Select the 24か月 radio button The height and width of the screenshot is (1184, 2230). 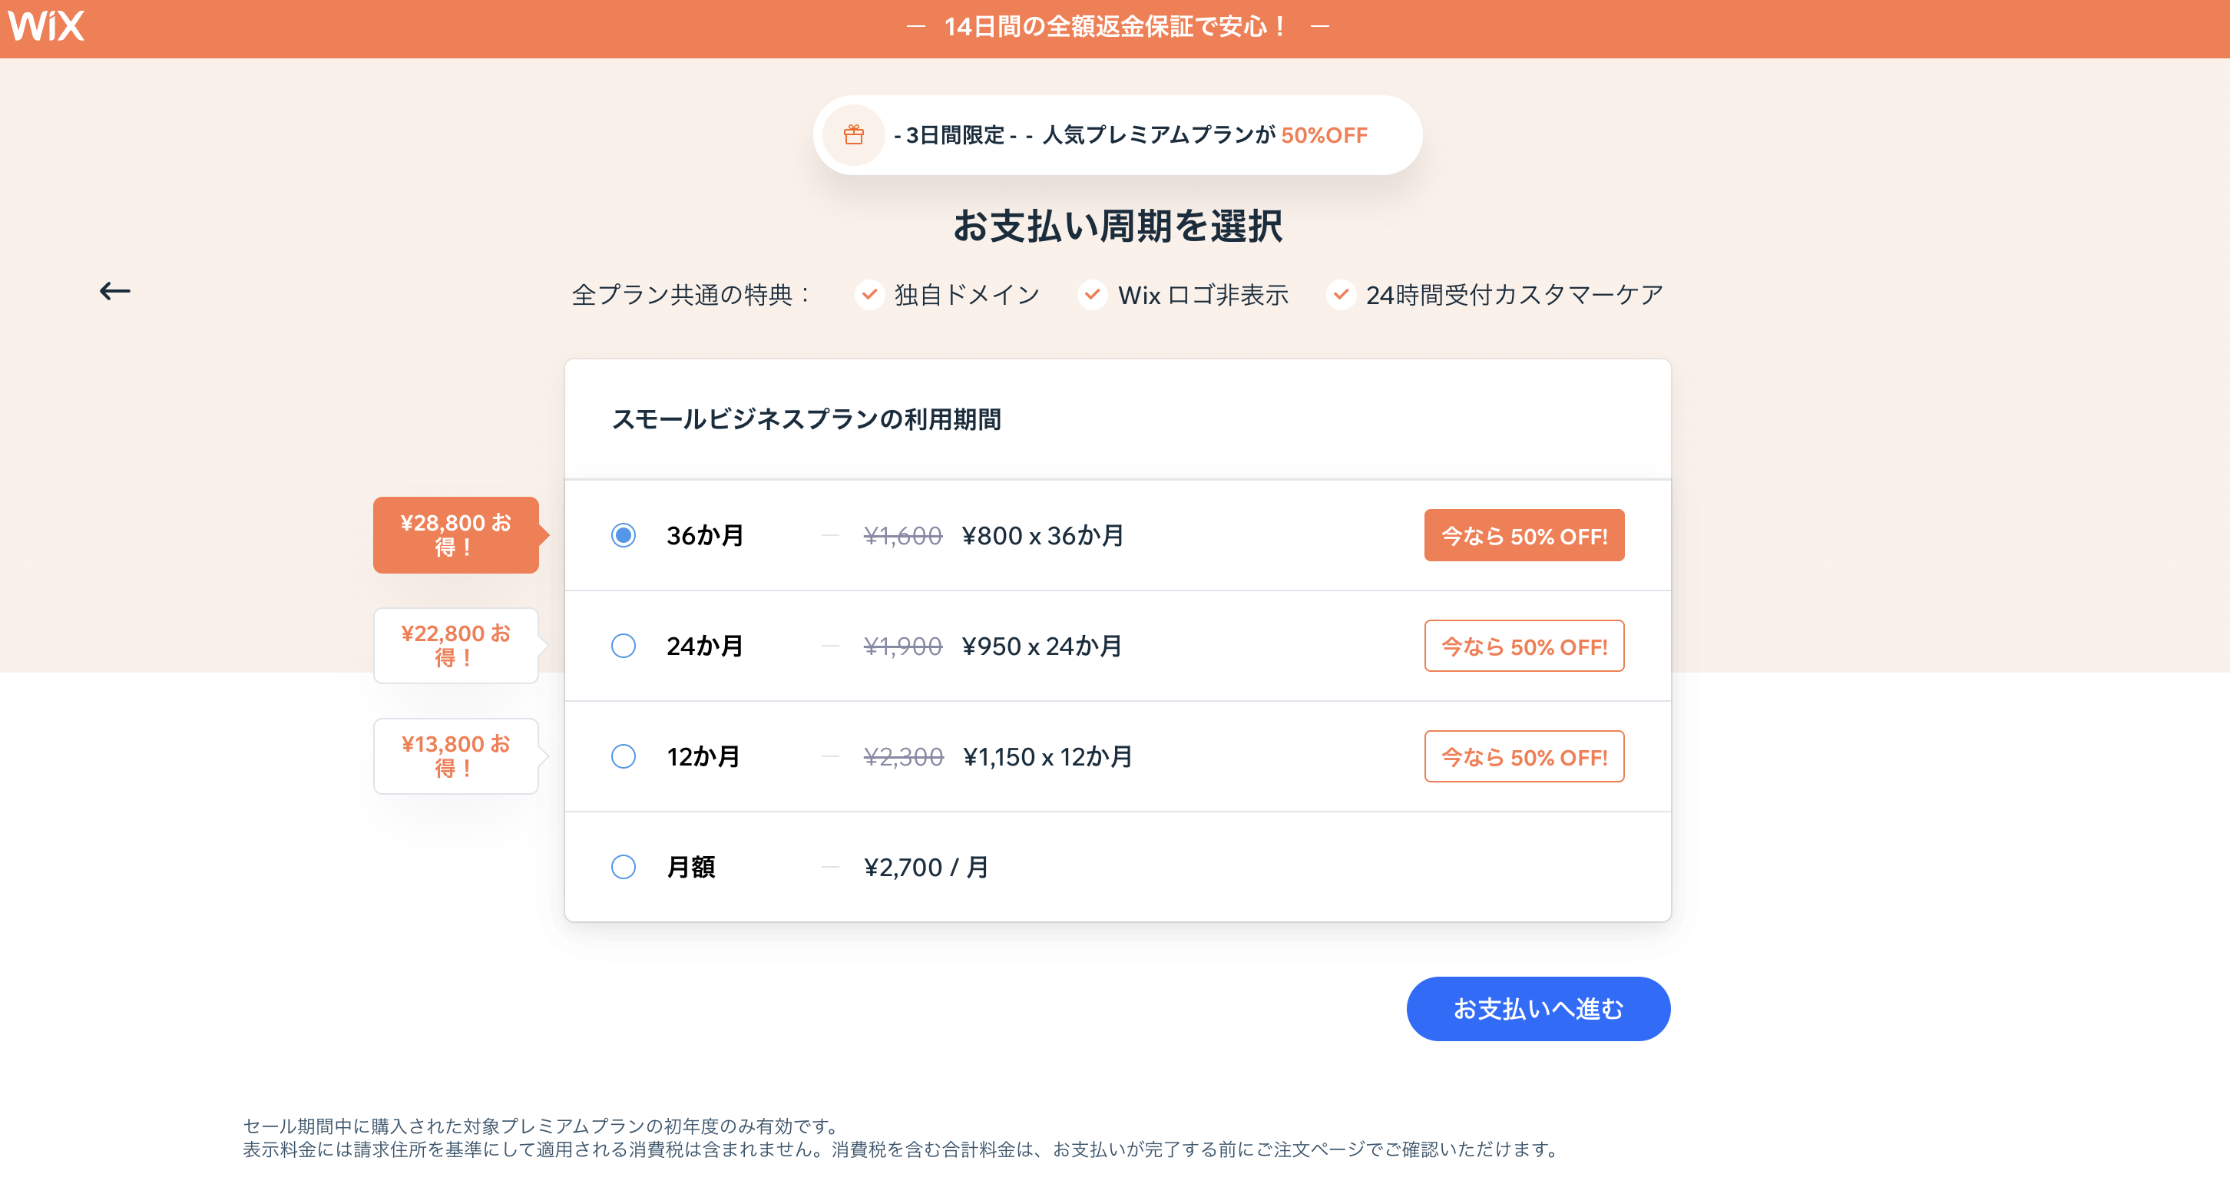click(624, 647)
